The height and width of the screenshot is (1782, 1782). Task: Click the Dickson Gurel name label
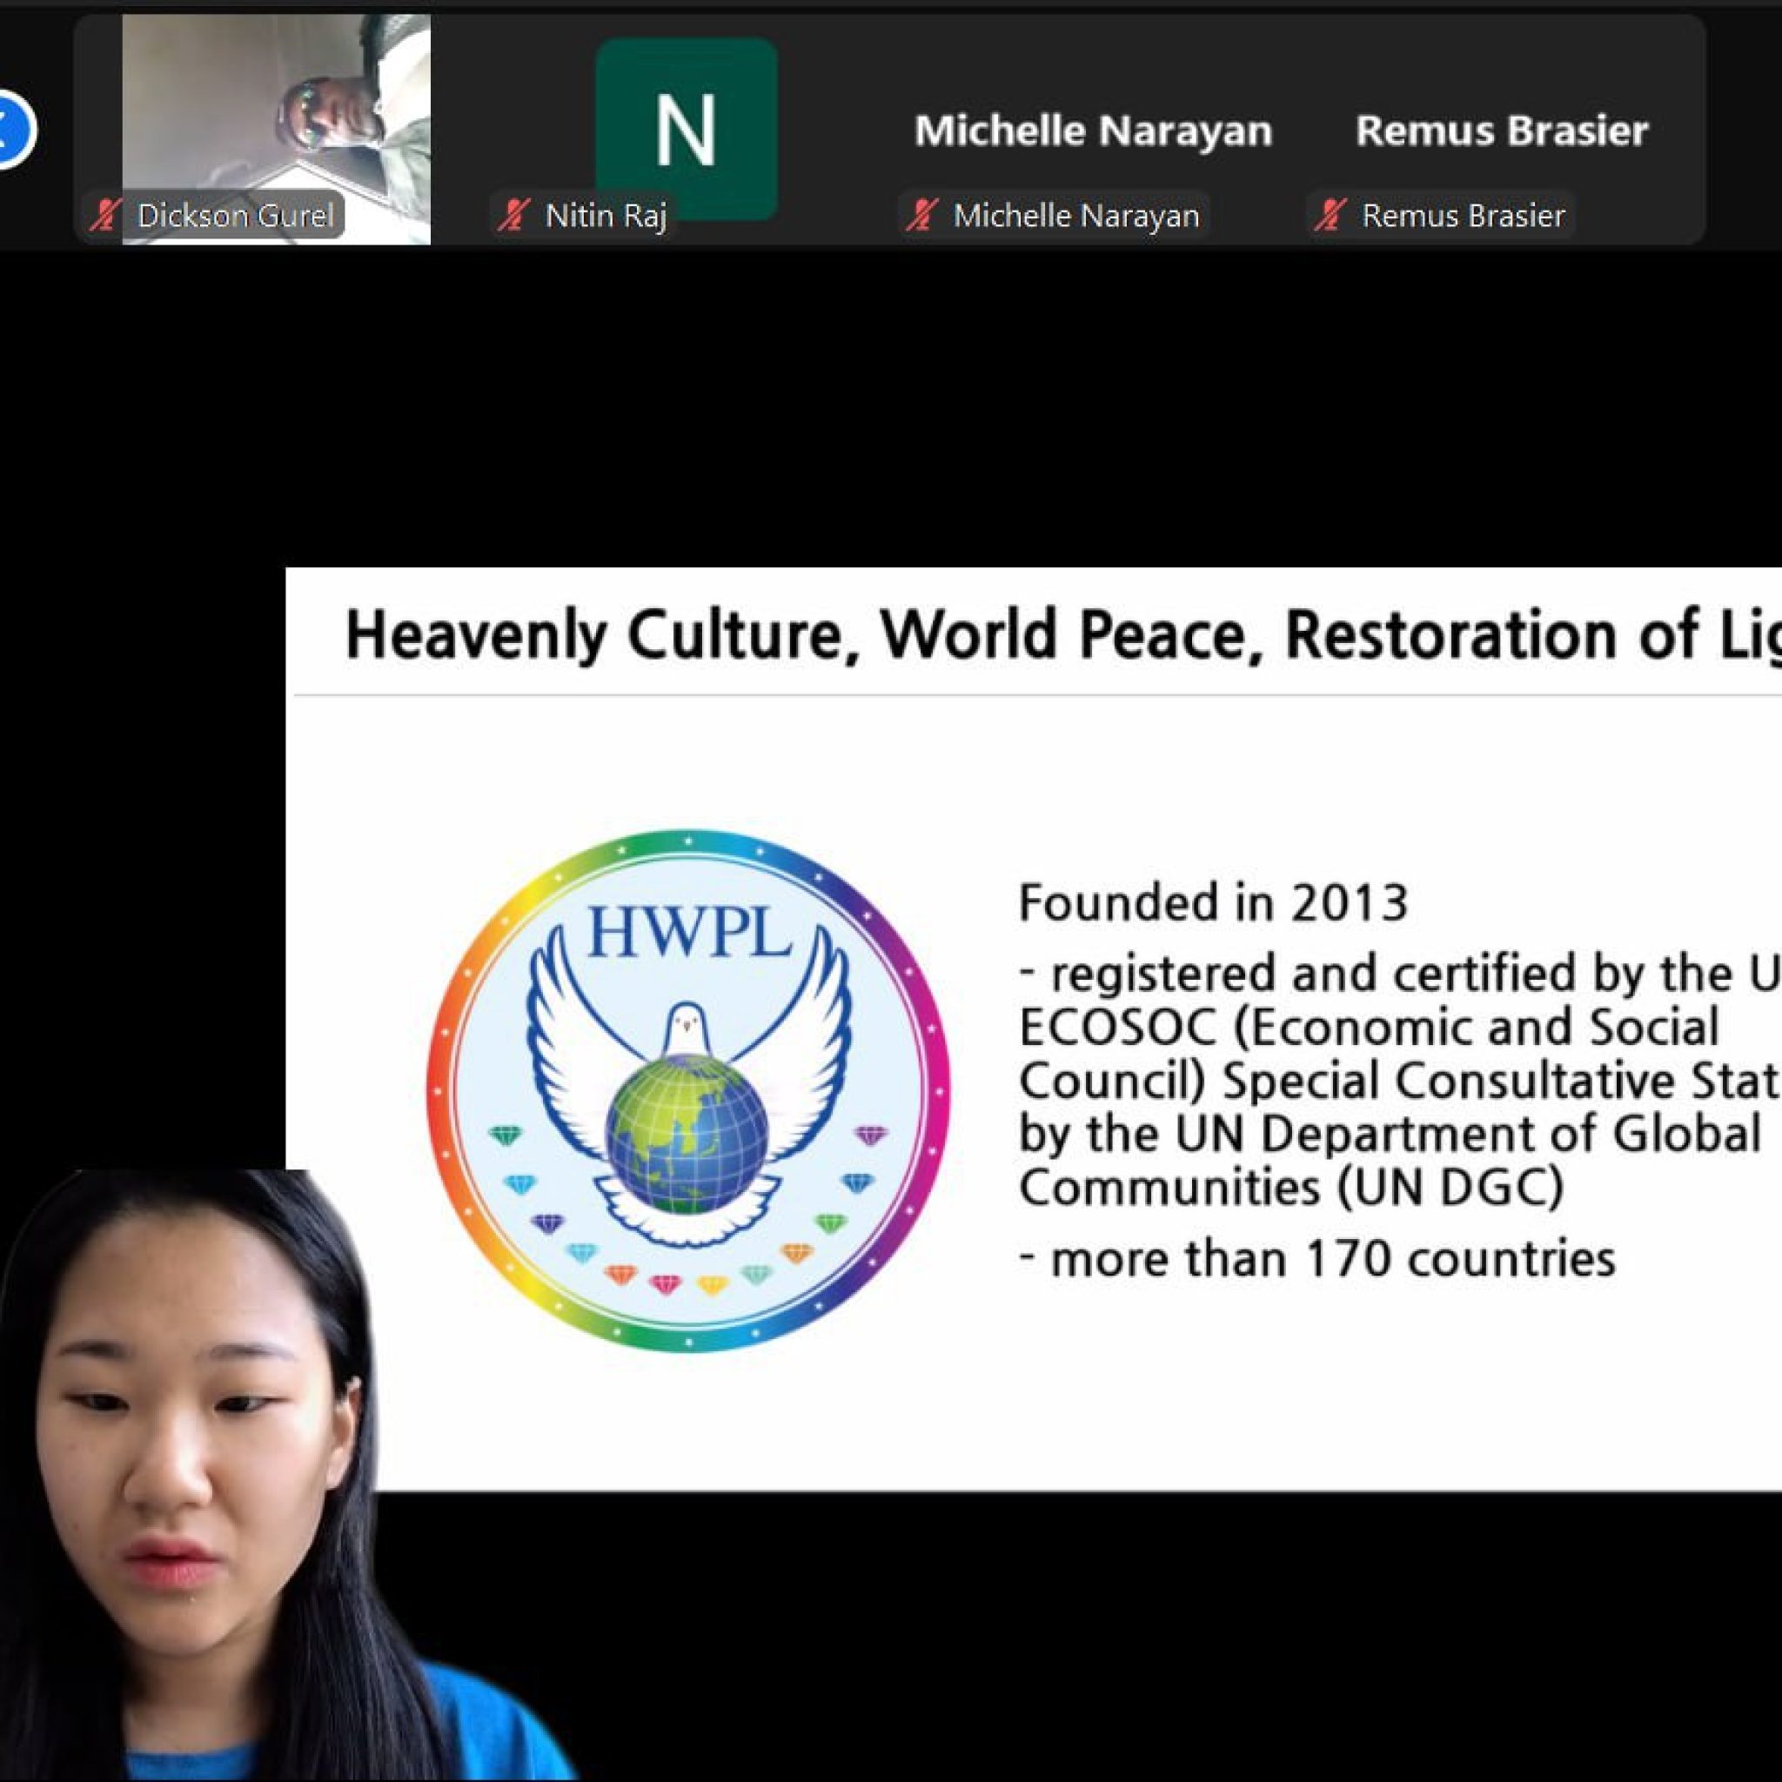[x=234, y=216]
